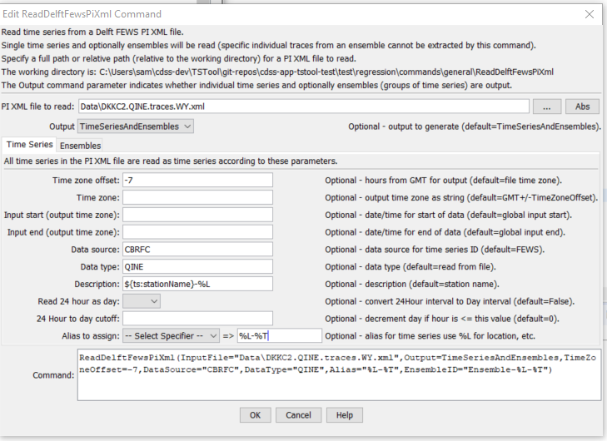607x441 pixels.
Task: Click the Cancel button
Action: point(298,415)
